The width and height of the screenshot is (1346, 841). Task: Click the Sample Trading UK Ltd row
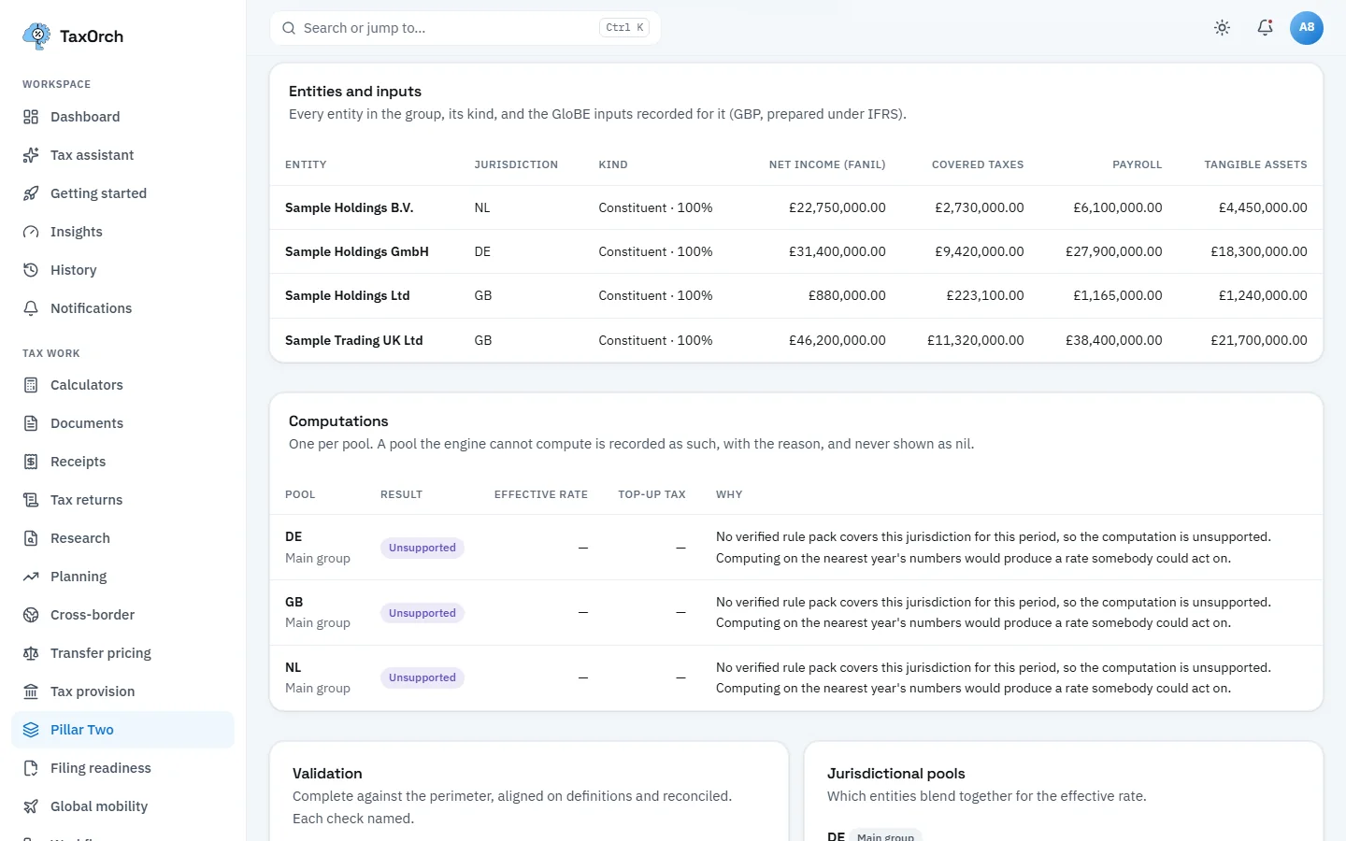(796, 340)
